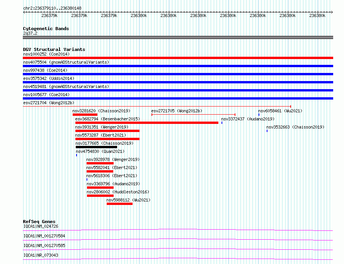This screenshot has width=344, height=264.
Task: Click the nsv4754830 (Quan2021) label
Action: [x=100, y=151]
